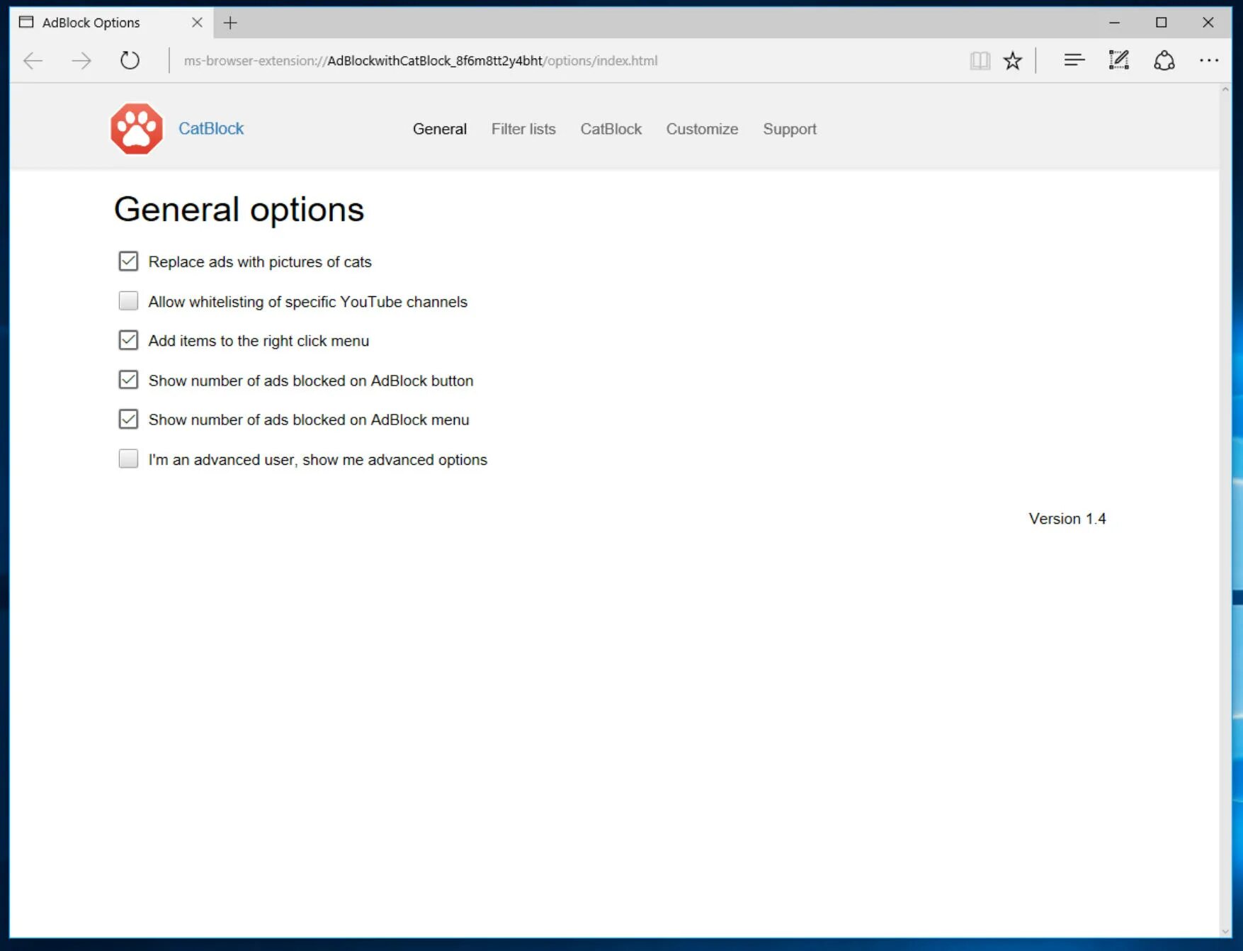Screen dimensions: 1243x951
Task: Go to the Customize tab
Action: (x=702, y=129)
